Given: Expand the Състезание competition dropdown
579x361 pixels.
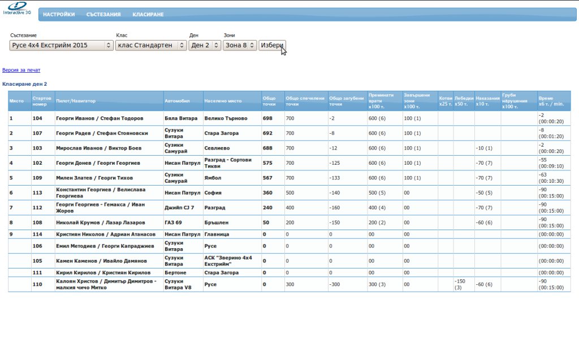Looking at the screenshot, I should tap(62, 45).
